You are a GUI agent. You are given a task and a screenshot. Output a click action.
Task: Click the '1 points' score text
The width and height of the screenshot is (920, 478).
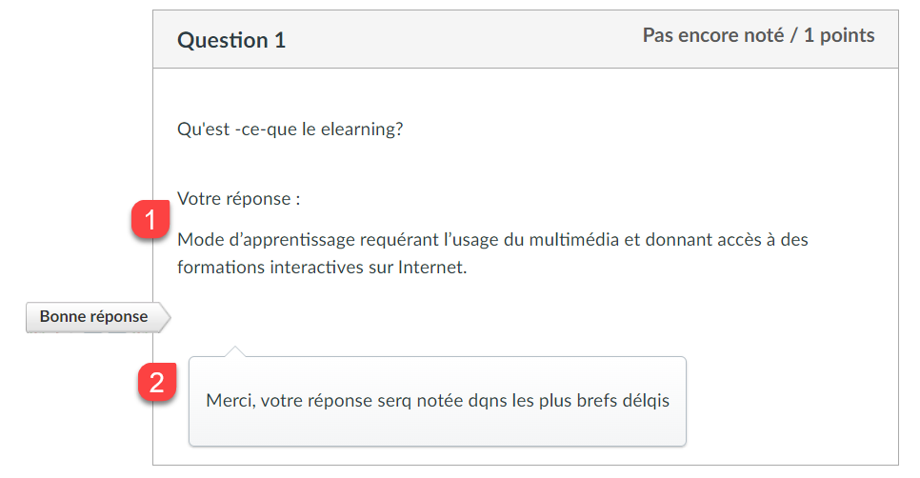tap(839, 35)
